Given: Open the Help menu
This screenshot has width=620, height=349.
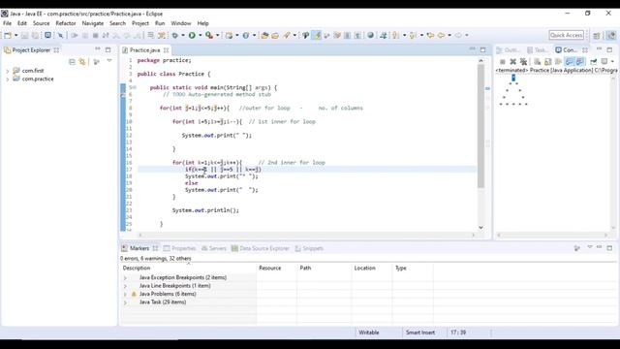Looking at the screenshot, I should tap(202, 23).
